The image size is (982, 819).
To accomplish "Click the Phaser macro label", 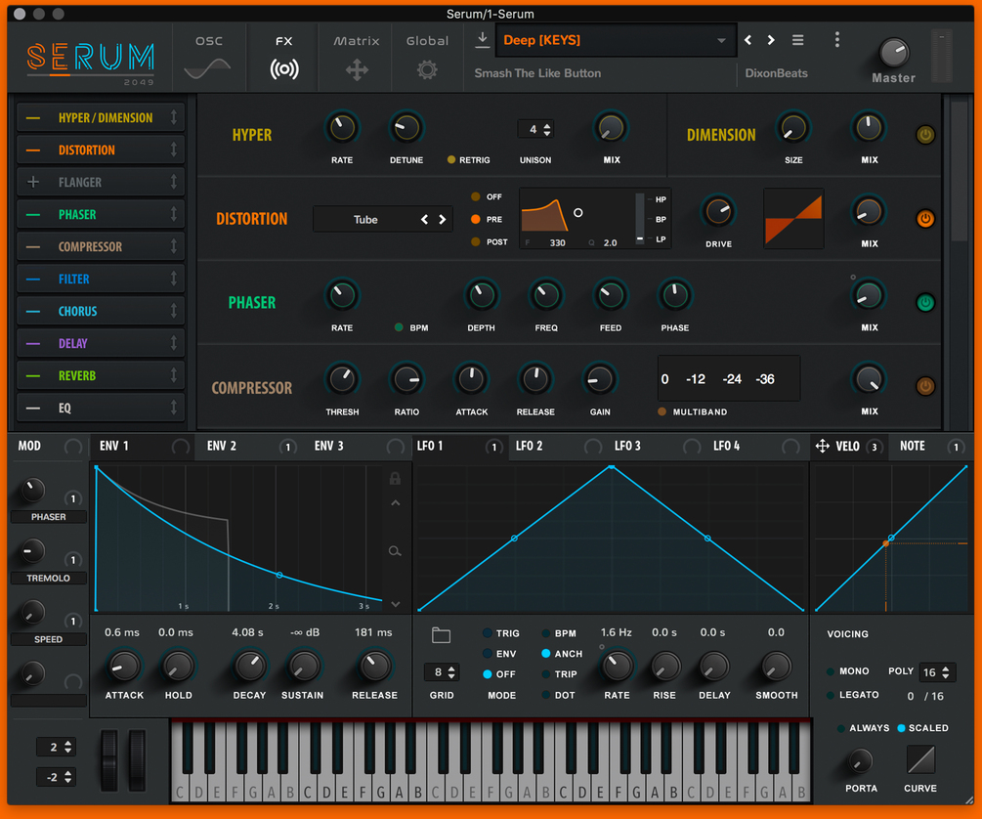I will pyautogui.click(x=48, y=517).
